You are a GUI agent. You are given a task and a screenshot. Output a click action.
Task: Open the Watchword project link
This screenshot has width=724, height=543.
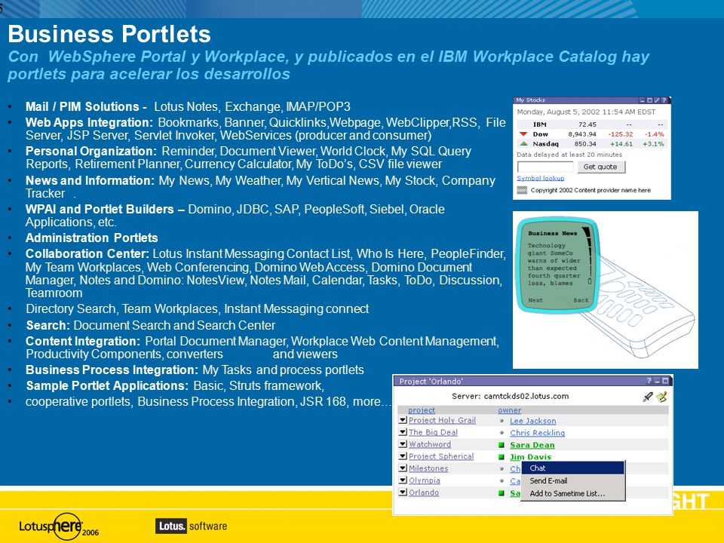(x=430, y=444)
